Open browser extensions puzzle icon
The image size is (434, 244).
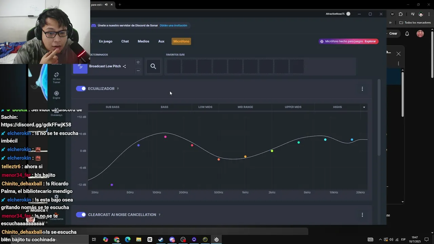[x=401, y=14]
